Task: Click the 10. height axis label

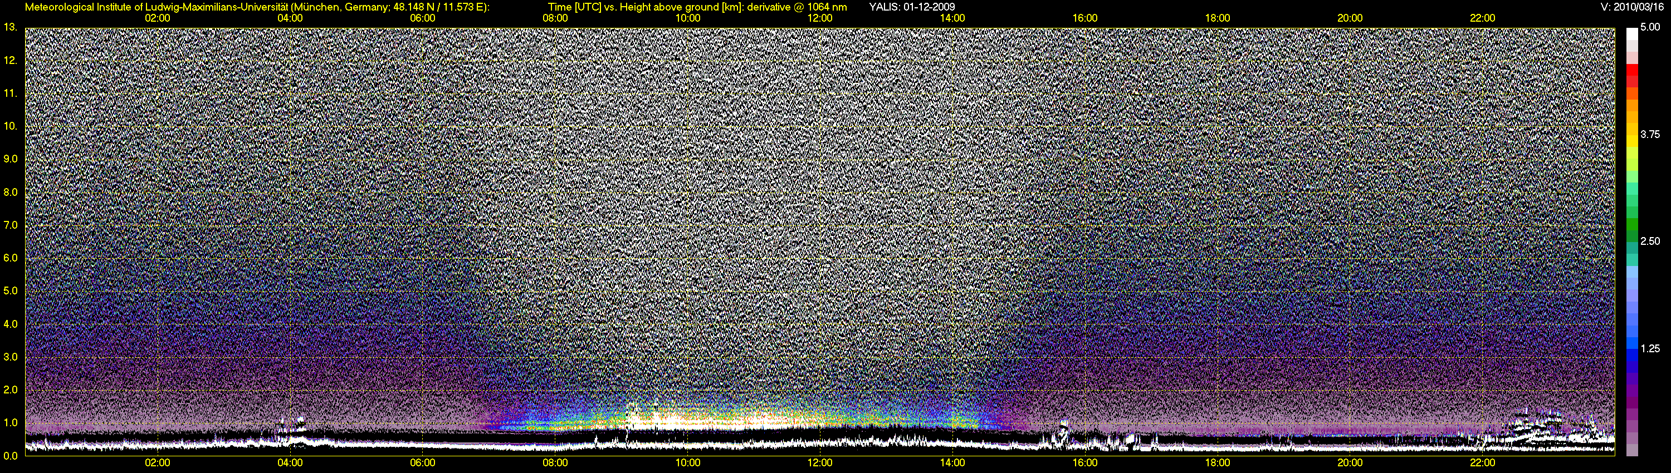Action: (11, 126)
